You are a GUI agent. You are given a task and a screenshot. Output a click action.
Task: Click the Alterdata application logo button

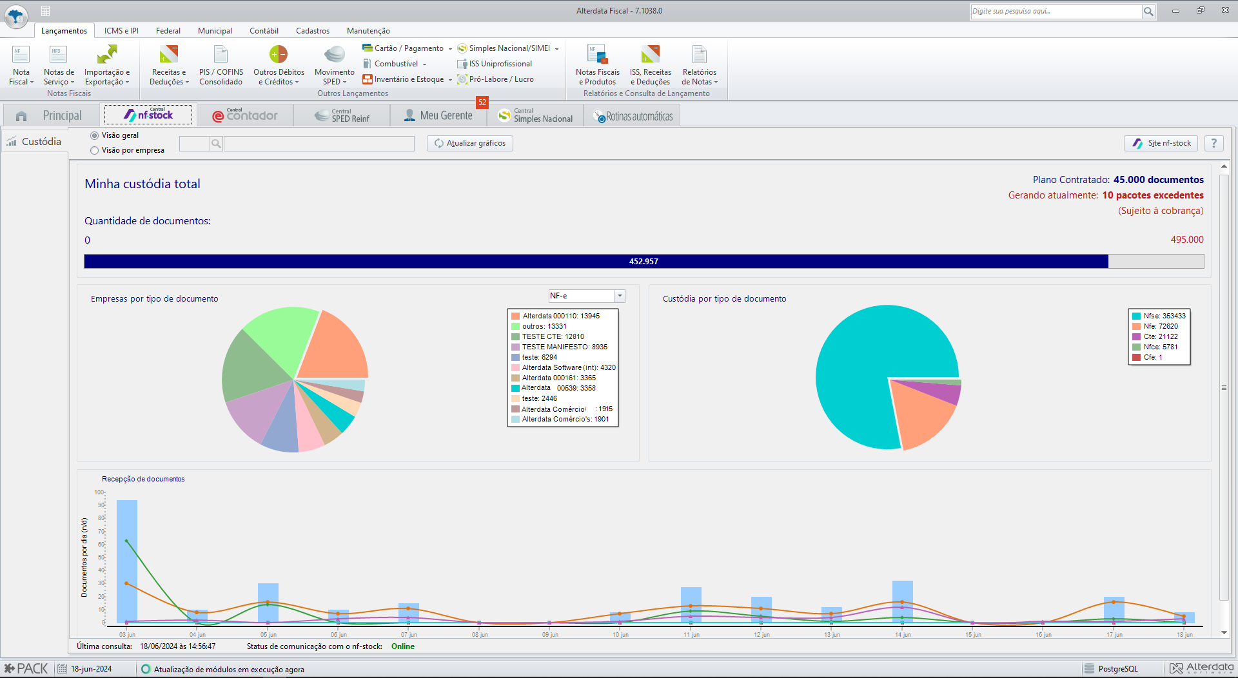tap(16, 16)
